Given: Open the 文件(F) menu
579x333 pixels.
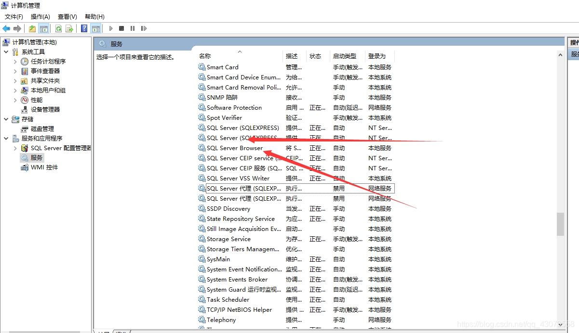Looking at the screenshot, I should click(x=14, y=17).
